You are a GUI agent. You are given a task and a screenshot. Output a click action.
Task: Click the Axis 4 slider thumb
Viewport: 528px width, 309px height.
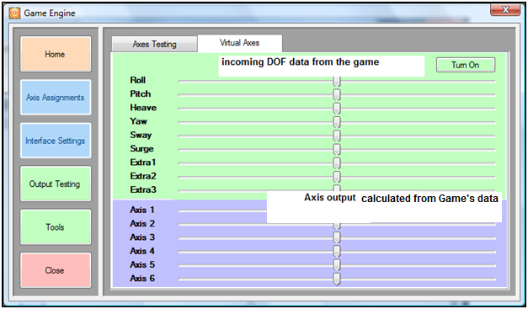[337, 252]
